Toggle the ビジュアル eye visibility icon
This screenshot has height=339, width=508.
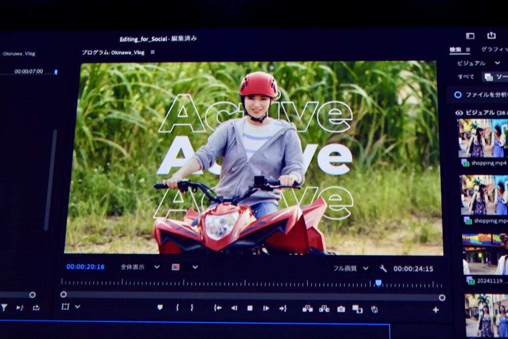coord(459,113)
